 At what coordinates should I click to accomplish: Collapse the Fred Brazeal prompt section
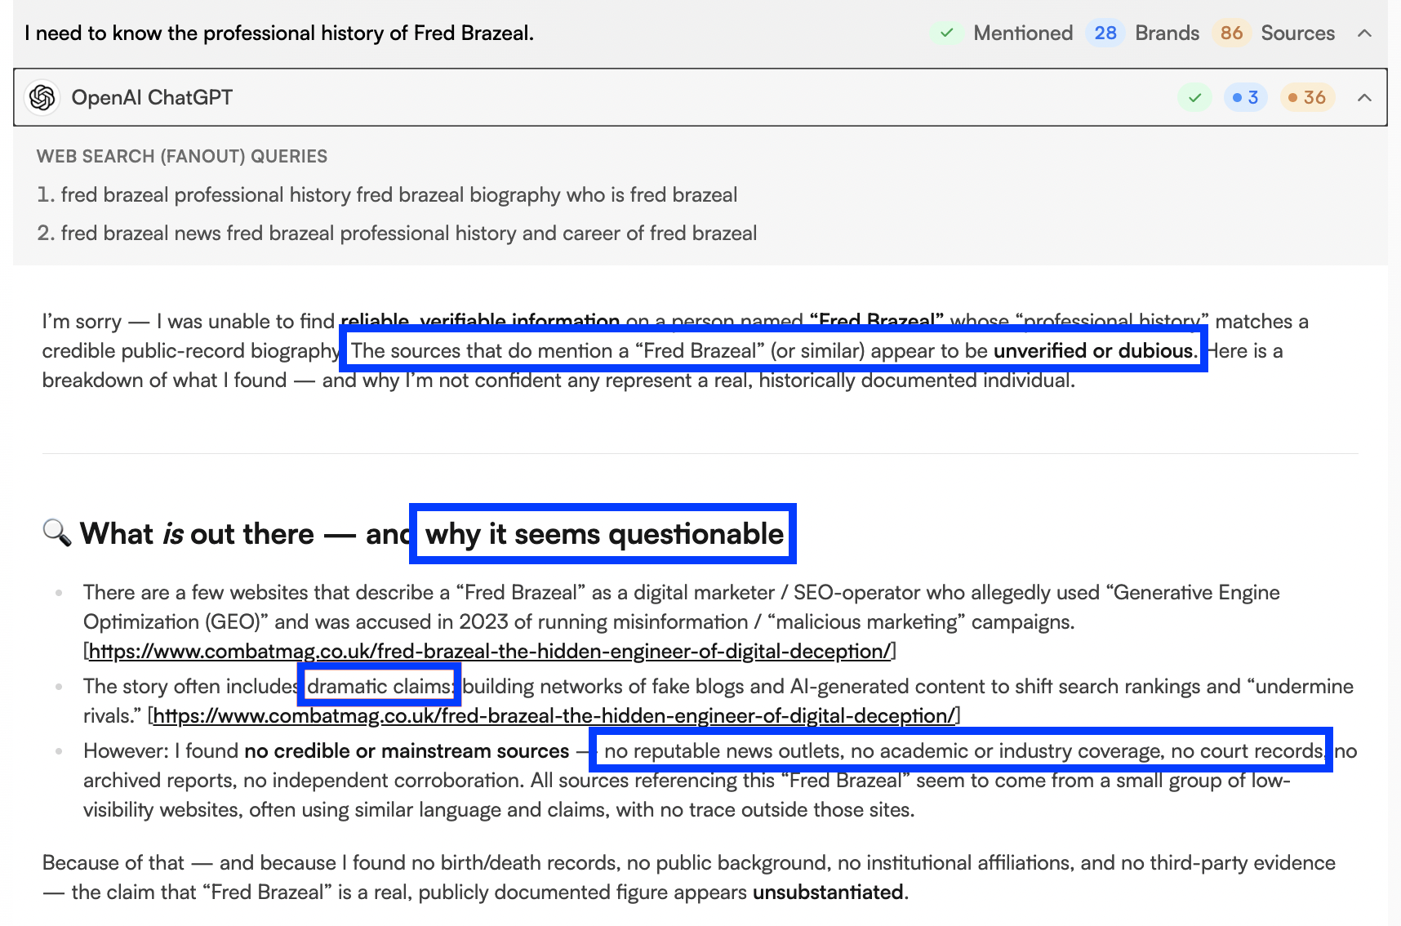pos(1364,33)
